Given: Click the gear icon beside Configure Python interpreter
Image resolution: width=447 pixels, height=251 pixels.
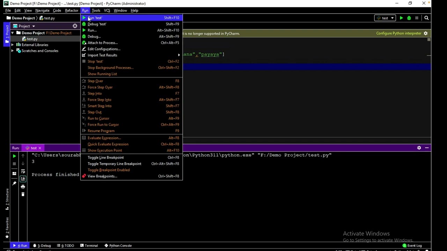Looking at the screenshot, I should pyautogui.click(x=426, y=33).
